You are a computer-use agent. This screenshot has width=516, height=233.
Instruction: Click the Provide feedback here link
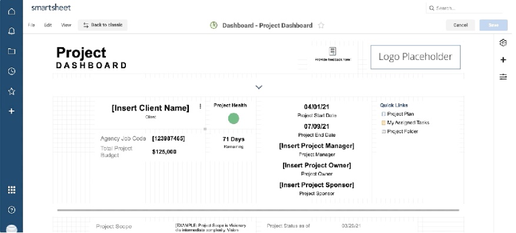[332, 59]
